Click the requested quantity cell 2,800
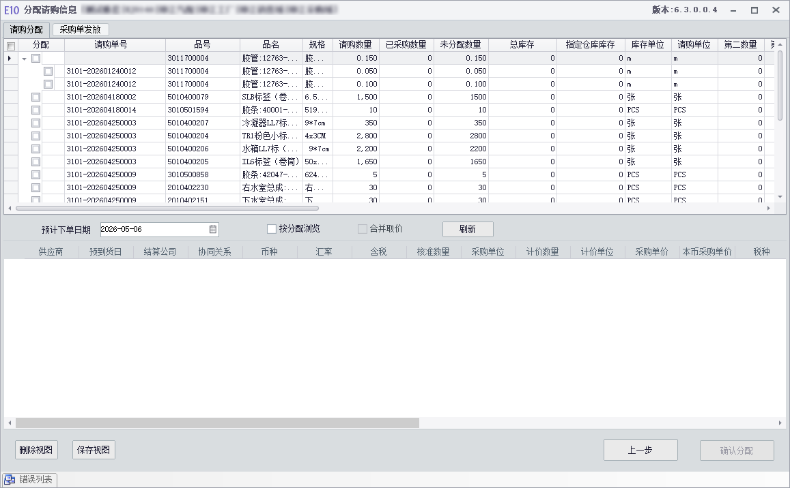This screenshot has height=488, width=790. tap(356, 136)
